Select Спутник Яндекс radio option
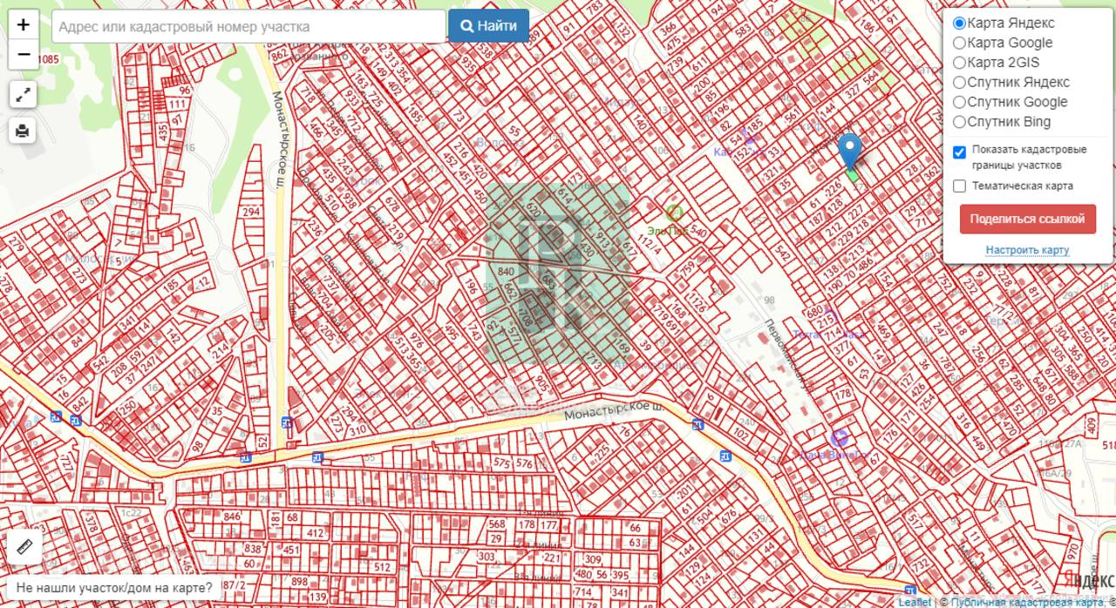Screen dimensions: 1116x608 pyautogui.click(x=959, y=83)
